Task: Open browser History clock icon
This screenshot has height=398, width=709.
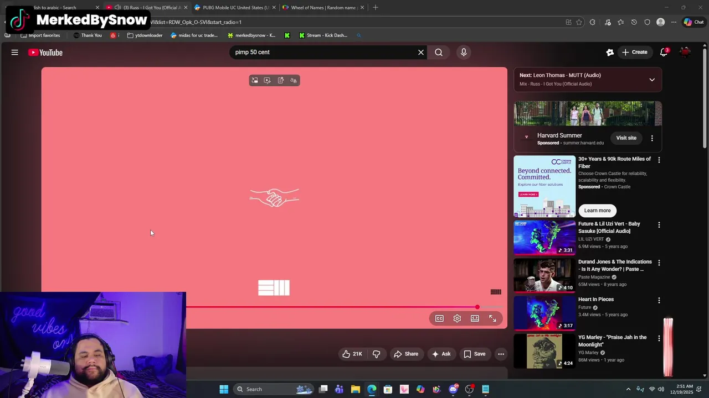Action: click(634, 22)
